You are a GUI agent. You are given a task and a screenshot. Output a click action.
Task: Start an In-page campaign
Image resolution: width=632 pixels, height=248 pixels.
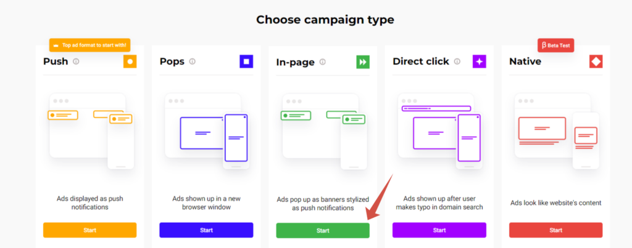pyautogui.click(x=323, y=231)
